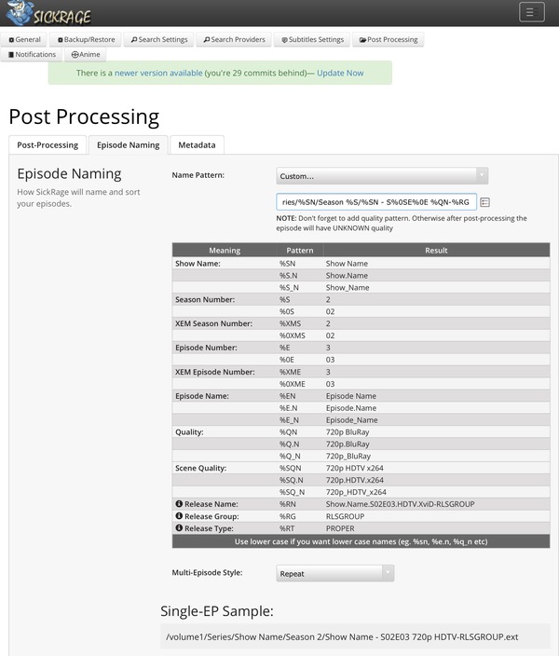Click the Update Now link
Viewport: 559px width, 656px height.
[x=340, y=73]
